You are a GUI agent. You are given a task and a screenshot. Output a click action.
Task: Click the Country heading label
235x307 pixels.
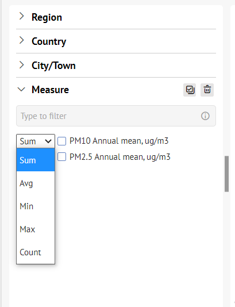(x=49, y=41)
